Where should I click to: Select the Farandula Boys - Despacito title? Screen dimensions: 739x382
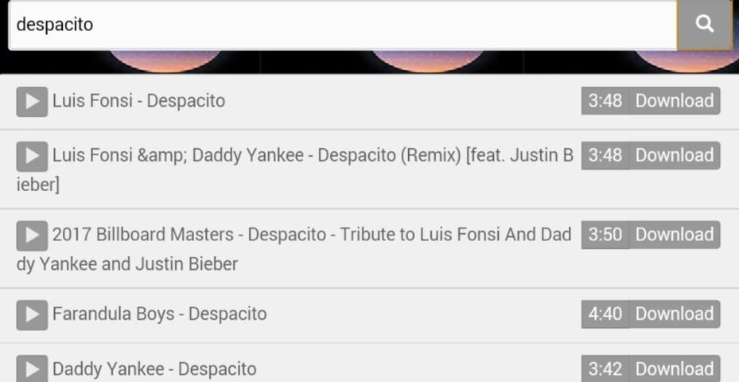point(159,314)
